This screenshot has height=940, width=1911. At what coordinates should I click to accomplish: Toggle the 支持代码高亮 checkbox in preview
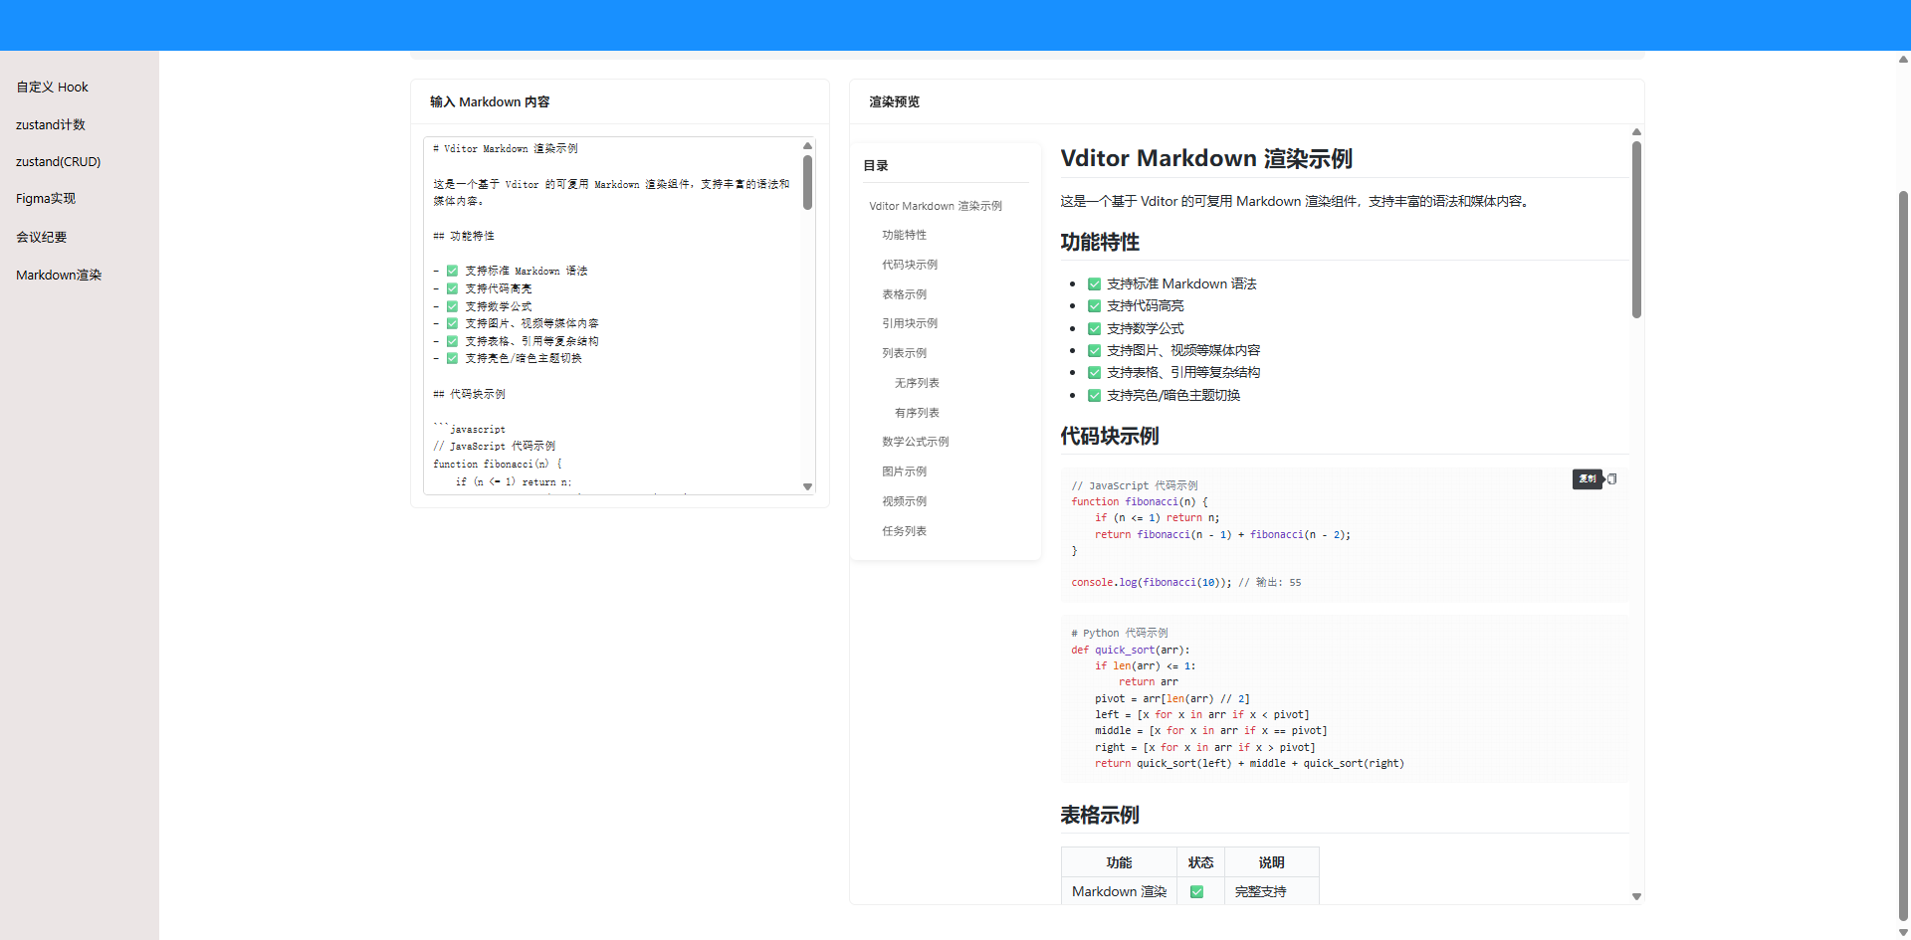(x=1094, y=306)
